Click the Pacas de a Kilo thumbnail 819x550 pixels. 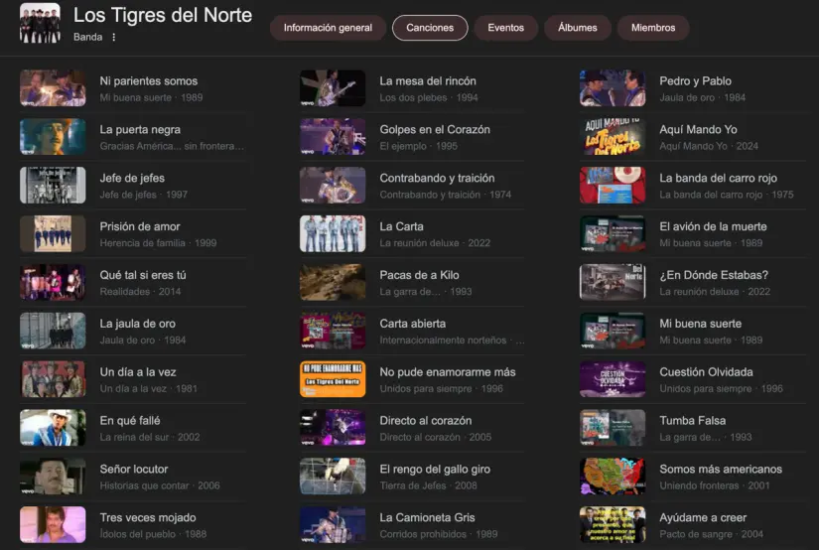[x=333, y=283]
